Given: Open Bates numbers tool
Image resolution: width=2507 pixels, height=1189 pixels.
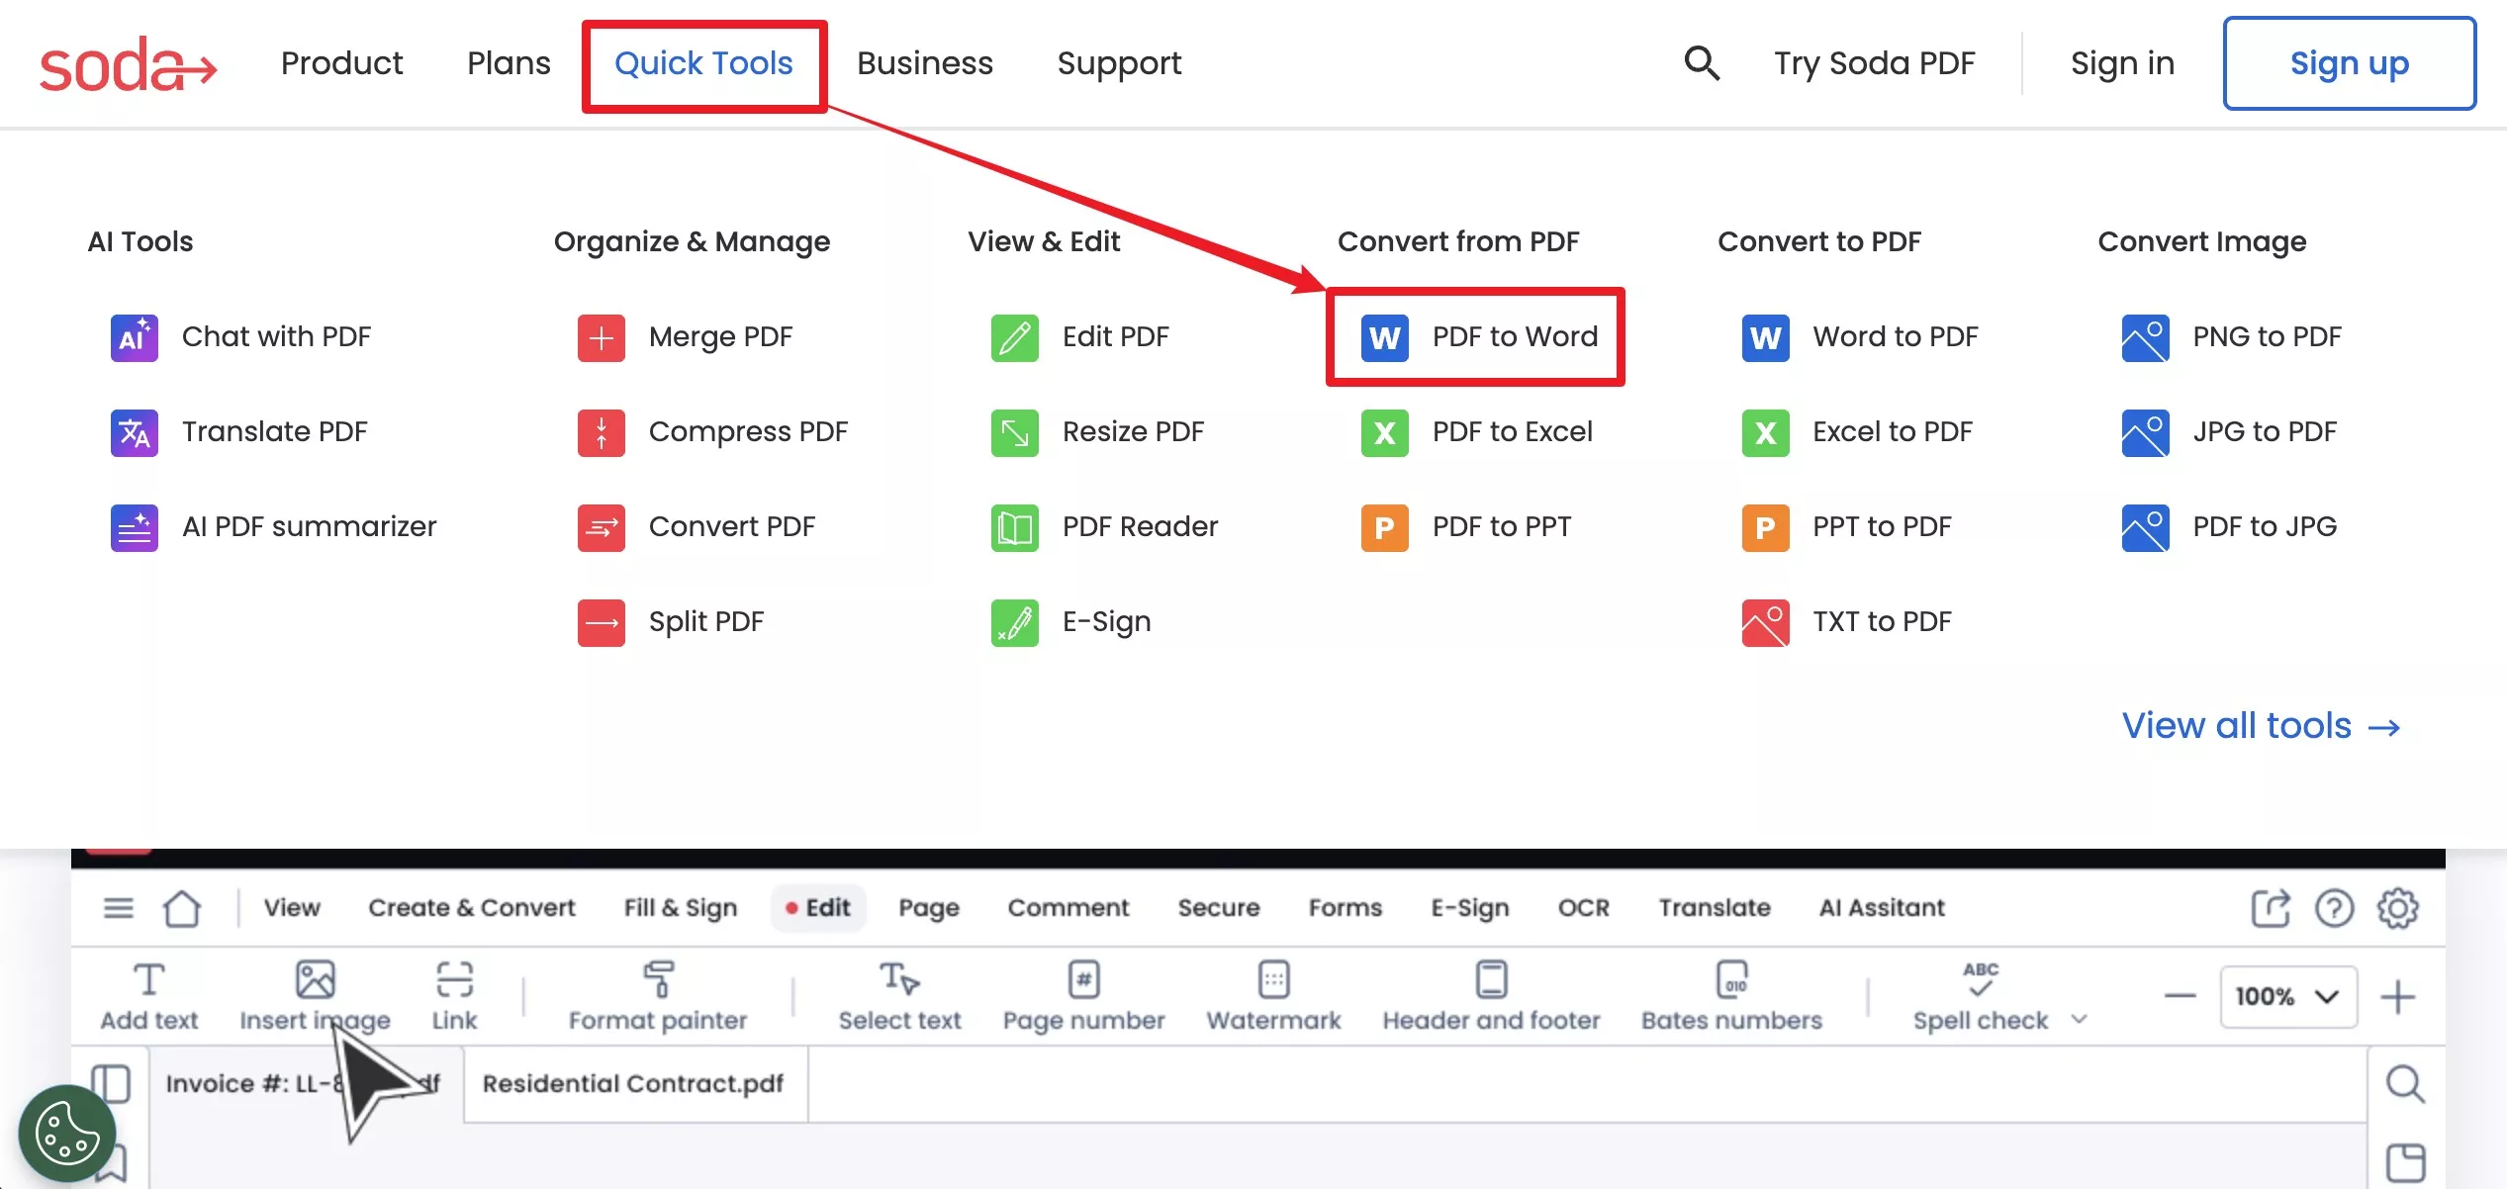Looking at the screenshot, I should [1732, 996].
